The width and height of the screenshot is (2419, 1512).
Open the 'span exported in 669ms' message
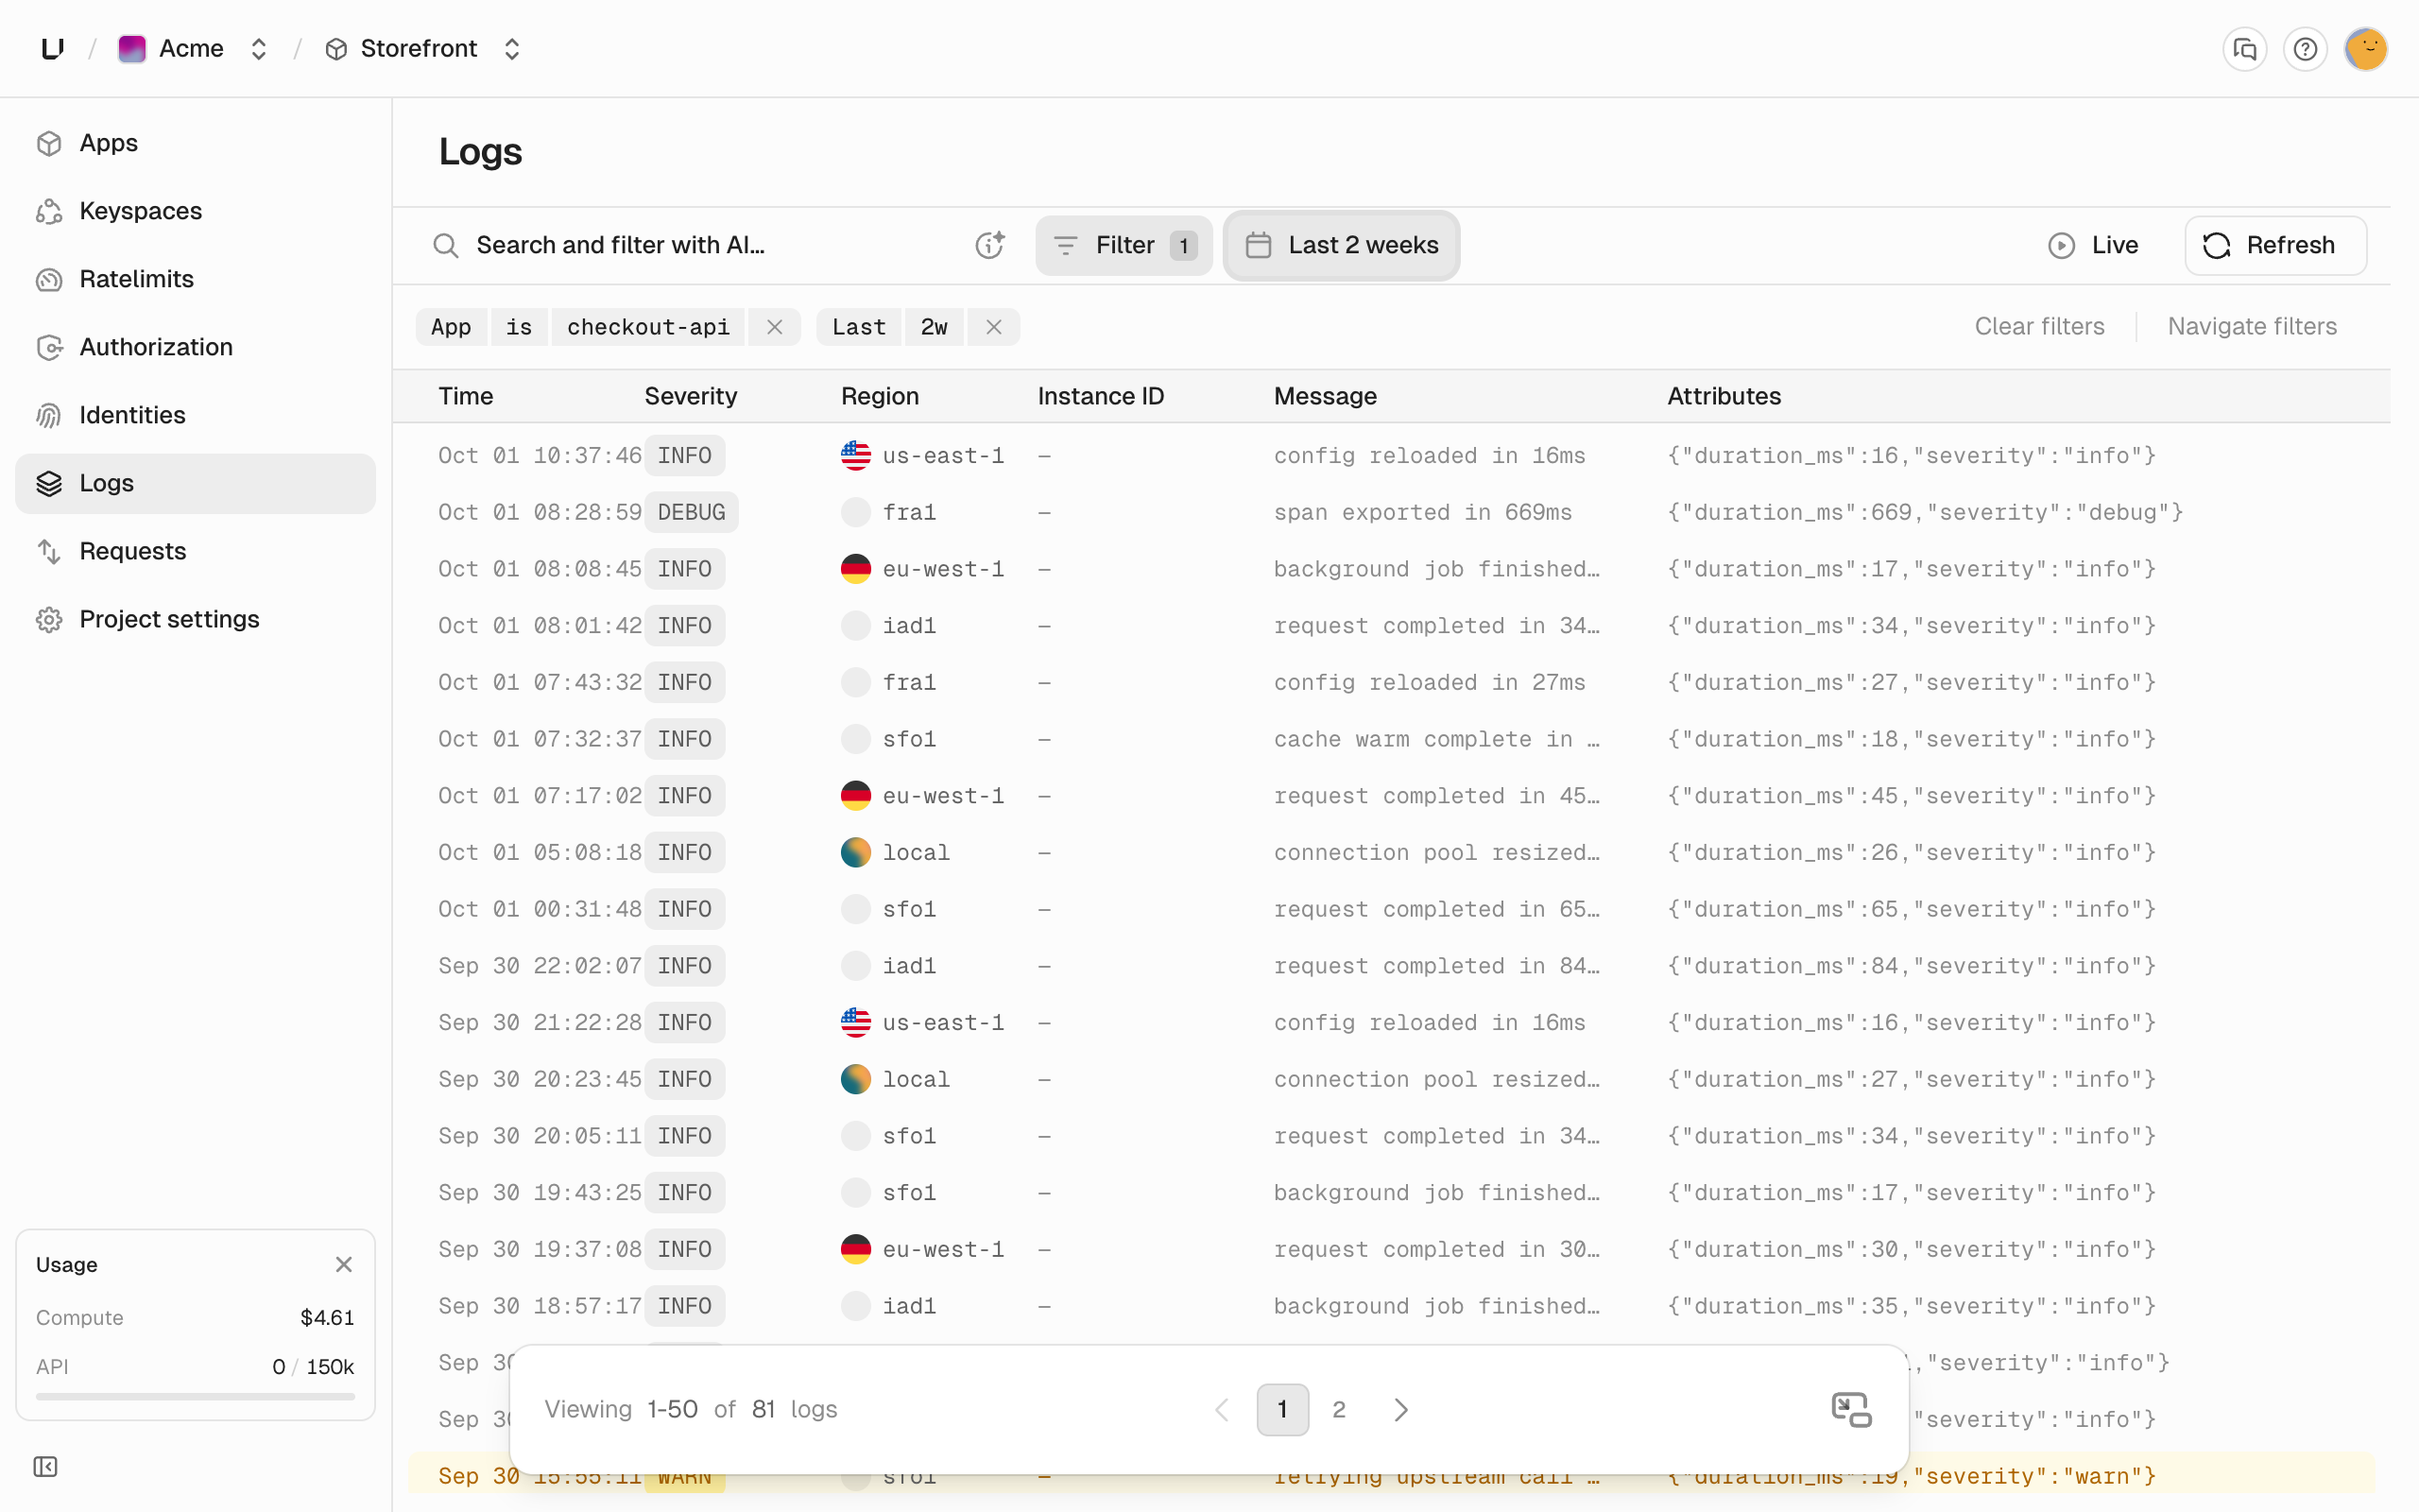[x=1422, y=512]
